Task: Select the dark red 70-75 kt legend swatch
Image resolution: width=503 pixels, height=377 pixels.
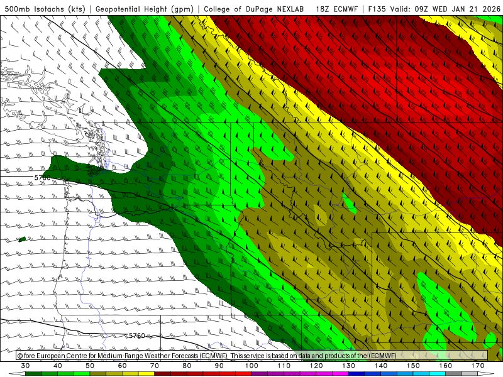Action: [163, 374]
